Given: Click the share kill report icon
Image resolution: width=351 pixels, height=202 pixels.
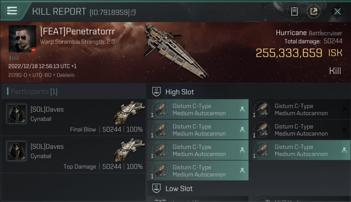Looking at the screenshot, I should pyautogui.click(x=313, y=12).
